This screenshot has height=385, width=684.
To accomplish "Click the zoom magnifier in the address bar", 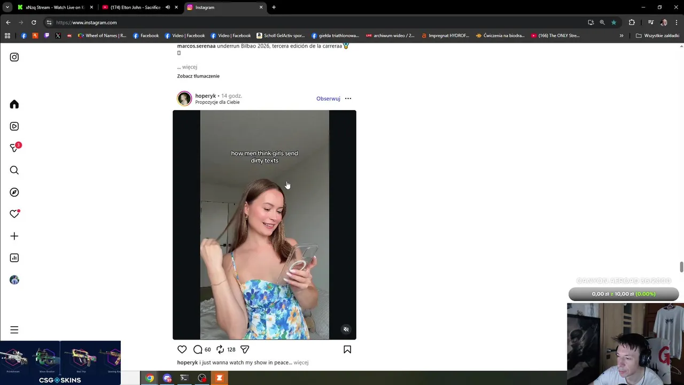I will point(602,22).
